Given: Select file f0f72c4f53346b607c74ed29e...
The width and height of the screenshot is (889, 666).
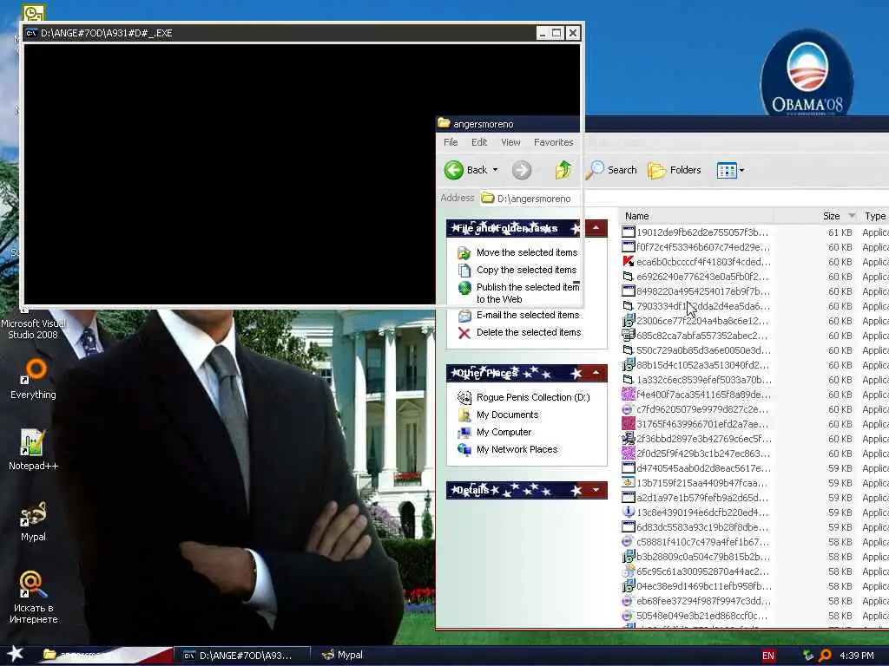Looking at the screenshot, I should point(702,247).
